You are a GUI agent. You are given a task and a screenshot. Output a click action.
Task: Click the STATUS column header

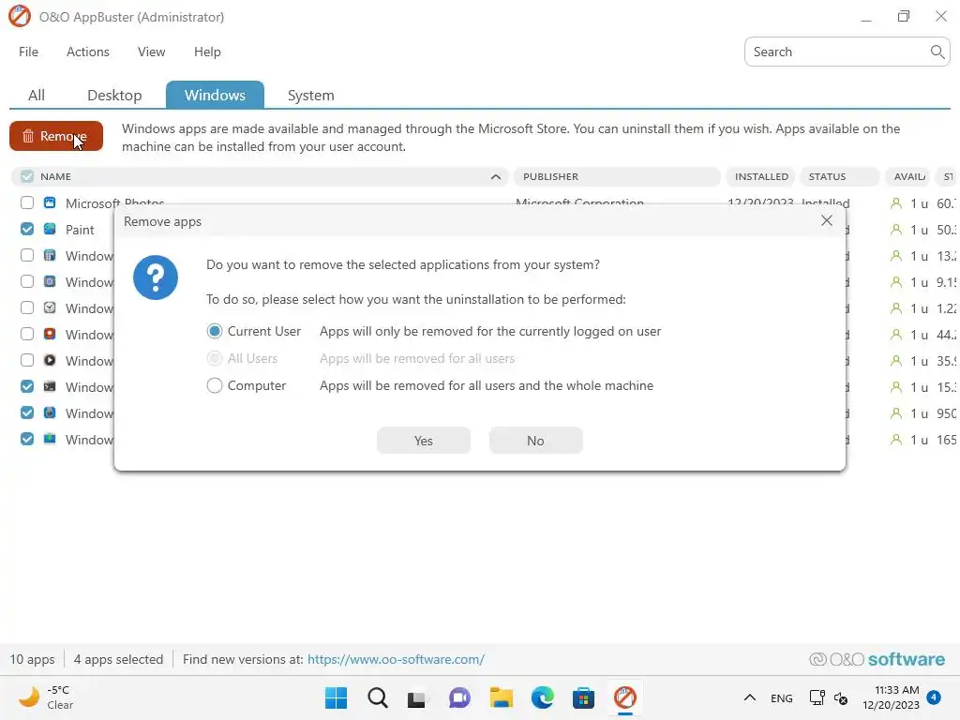pos(839,176)
